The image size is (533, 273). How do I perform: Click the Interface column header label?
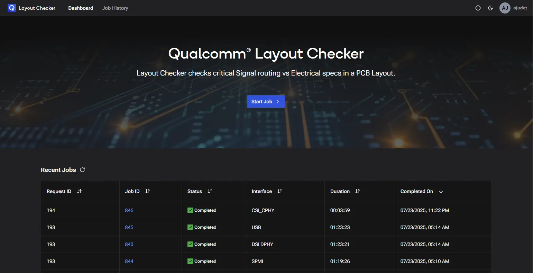262,191
